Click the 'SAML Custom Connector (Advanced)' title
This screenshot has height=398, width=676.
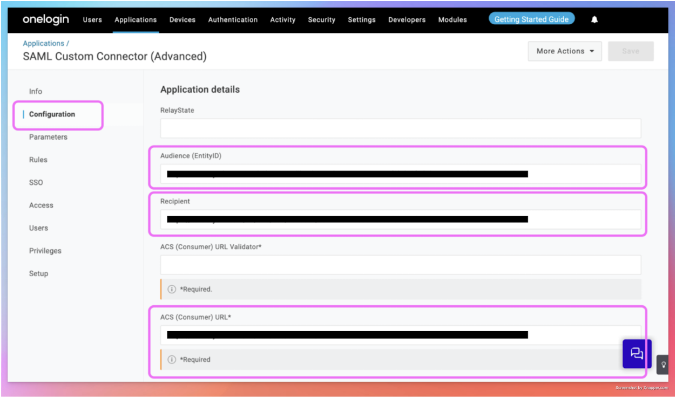(x=114, y=56)
